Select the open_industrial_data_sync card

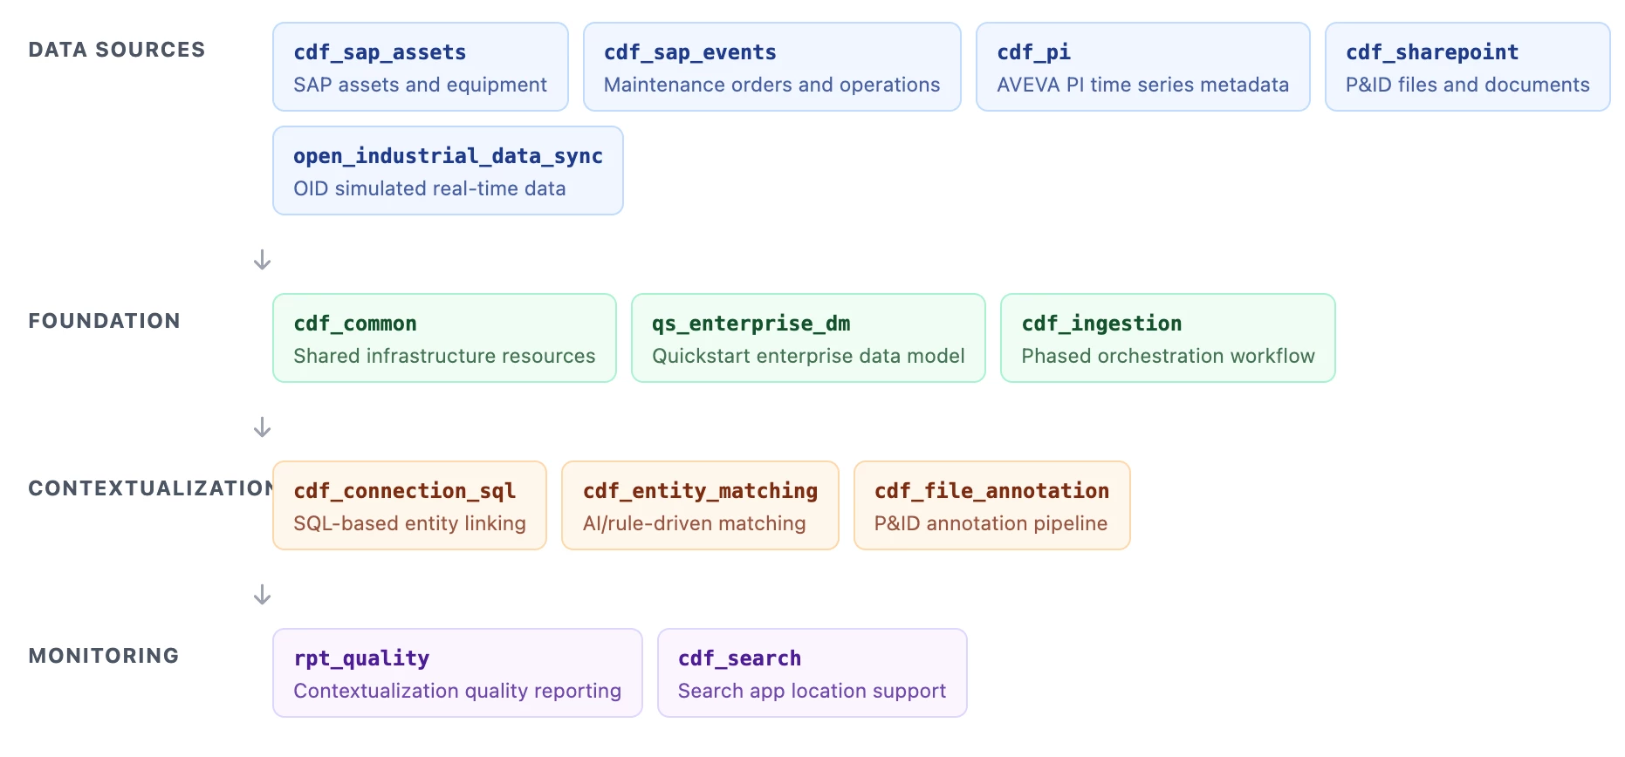[x=448, y=171]
